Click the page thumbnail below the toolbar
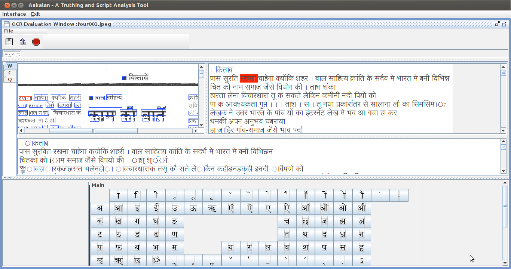This screenshot has width=511, height=269. [12, 53]
